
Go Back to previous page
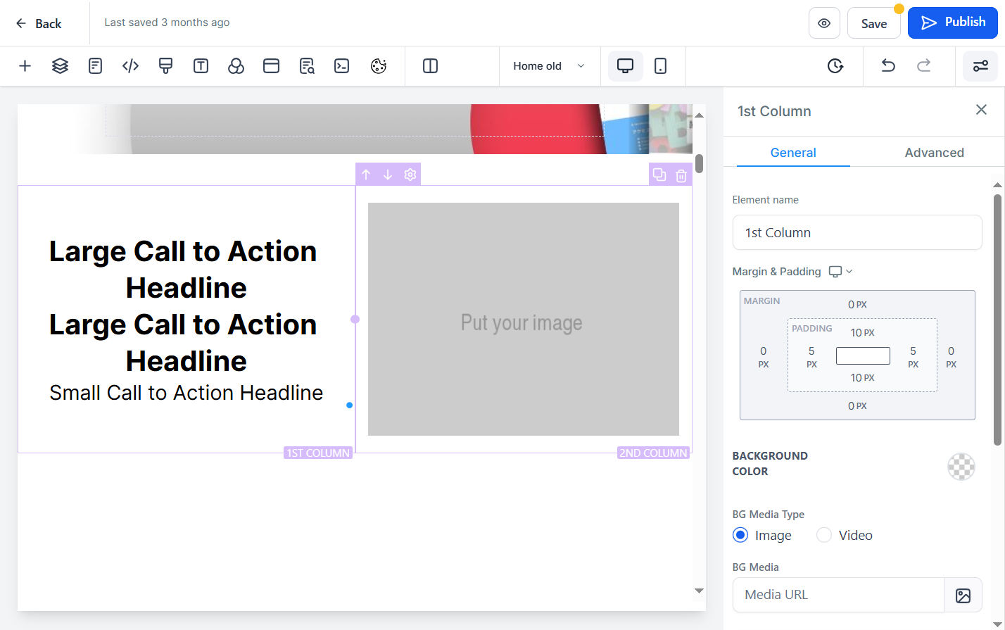click(39, 23)
